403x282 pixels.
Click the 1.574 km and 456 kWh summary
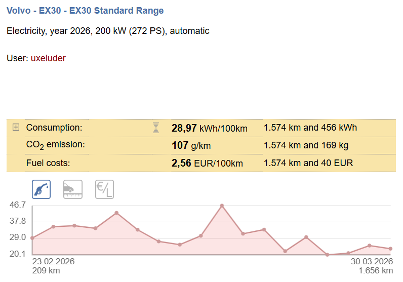pyautogui.click(x=310, y=128)
